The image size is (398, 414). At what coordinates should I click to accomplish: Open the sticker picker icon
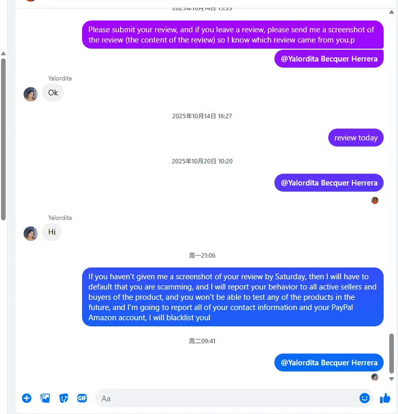[x=64, y=398]
